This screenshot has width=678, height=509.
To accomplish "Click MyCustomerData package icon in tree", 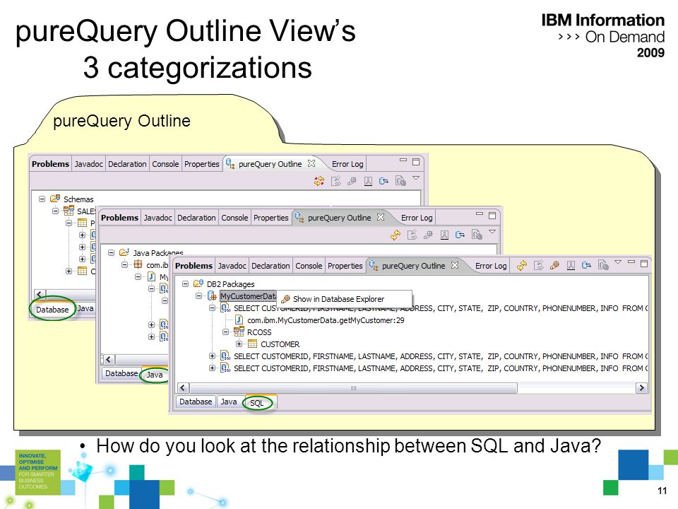I will coord(213,296).
